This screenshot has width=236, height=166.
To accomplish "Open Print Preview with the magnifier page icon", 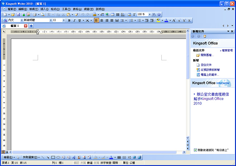I will click(43, 15).
